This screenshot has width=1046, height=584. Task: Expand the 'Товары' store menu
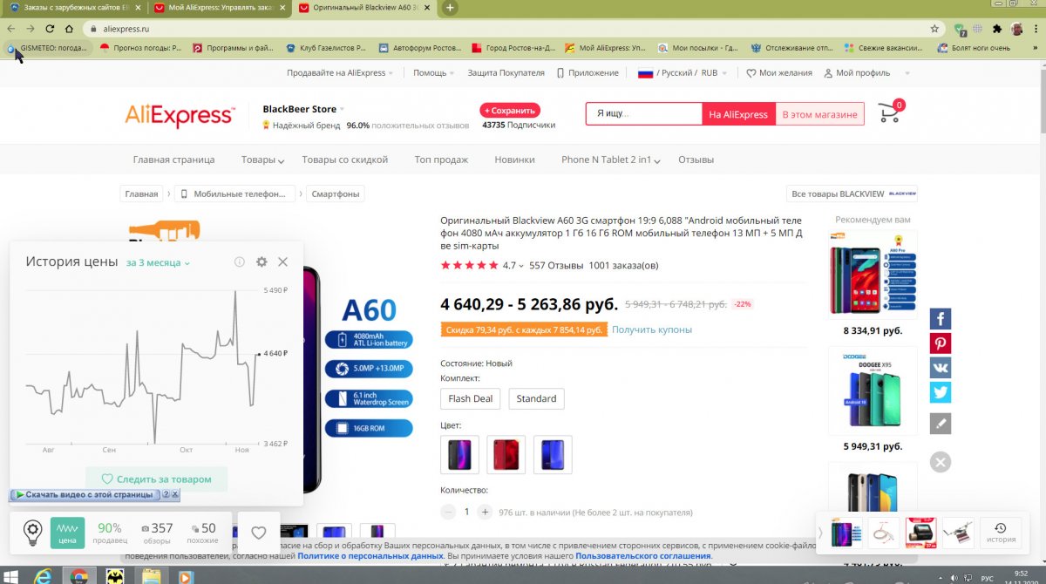point(262,160)
